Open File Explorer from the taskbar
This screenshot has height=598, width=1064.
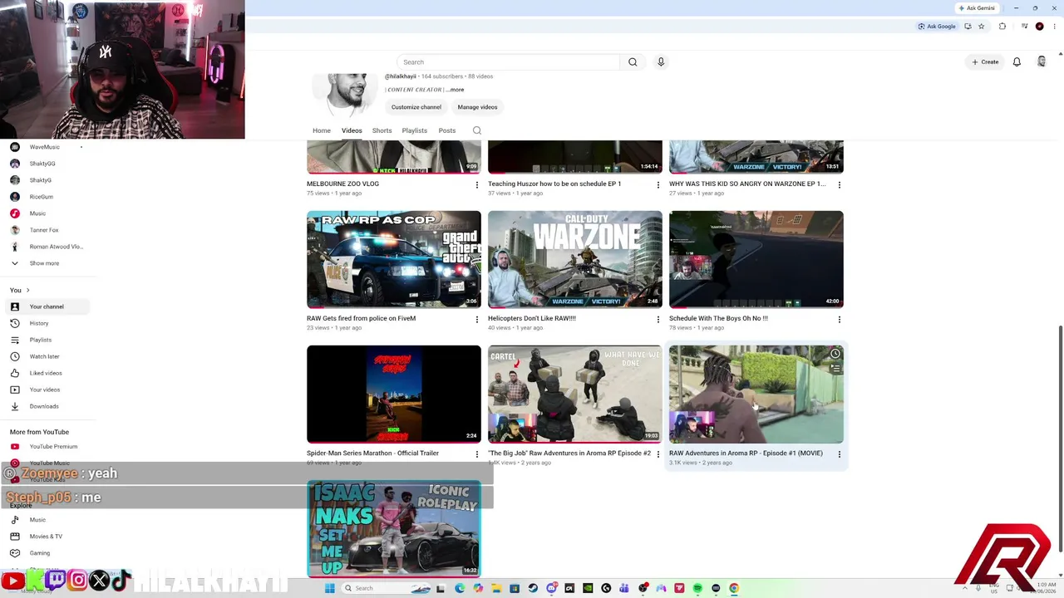496,588
